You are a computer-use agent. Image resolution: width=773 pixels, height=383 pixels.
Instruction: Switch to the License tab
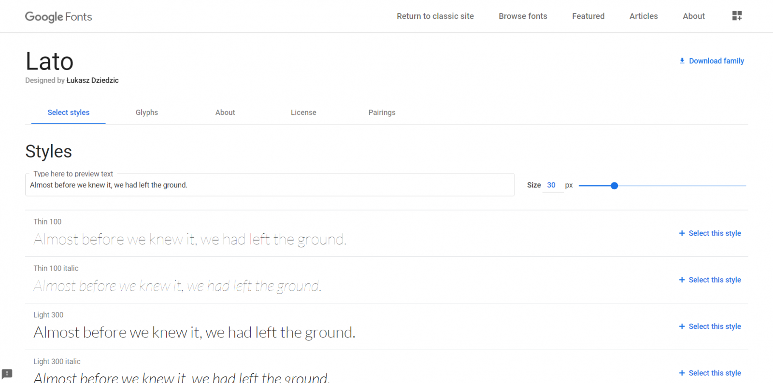tap(303, 113)
